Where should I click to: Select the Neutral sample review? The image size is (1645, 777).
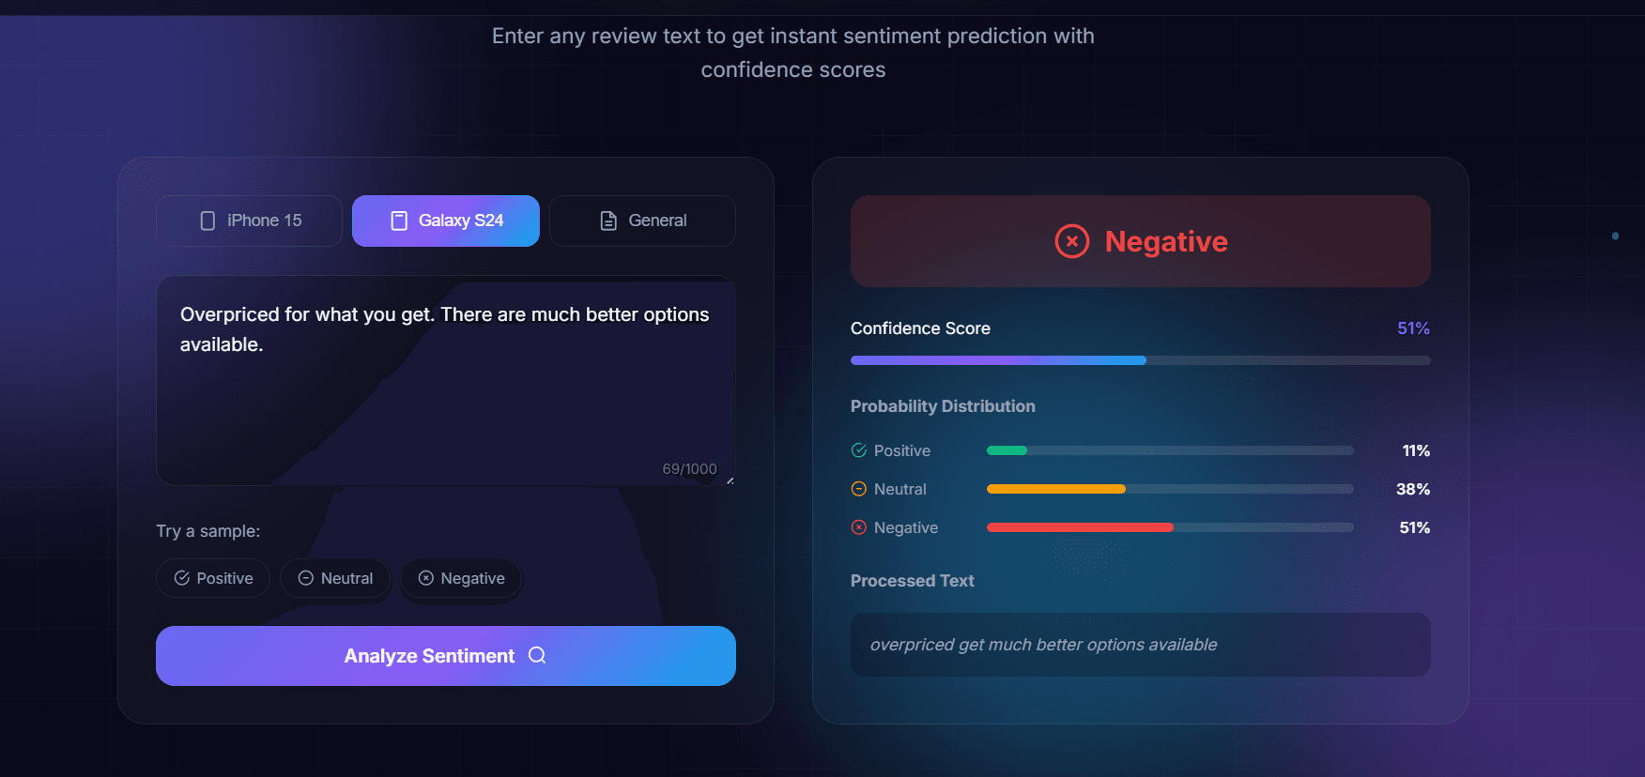coord(335,578)
